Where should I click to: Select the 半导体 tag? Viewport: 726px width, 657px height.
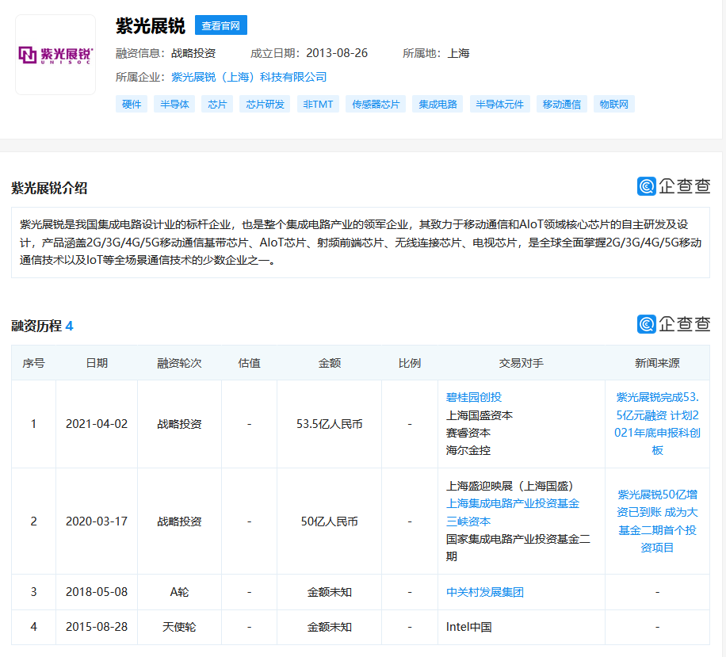[x=174, y=104]
